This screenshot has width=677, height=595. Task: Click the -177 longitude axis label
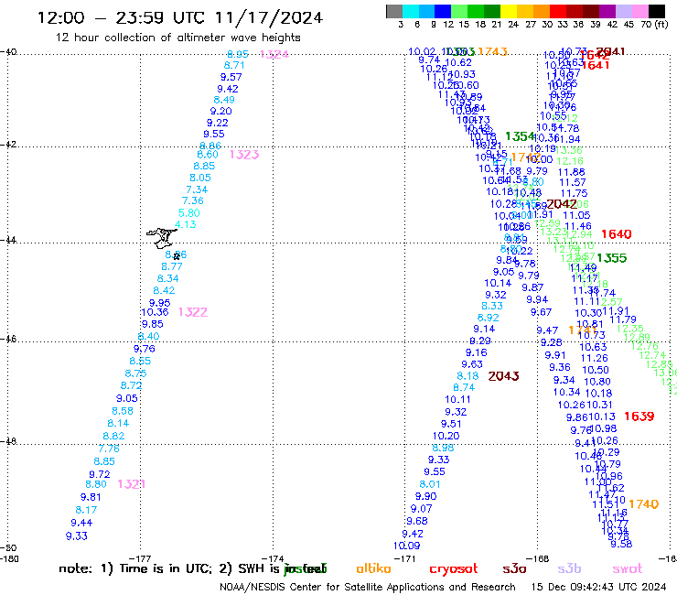[139, 558]
